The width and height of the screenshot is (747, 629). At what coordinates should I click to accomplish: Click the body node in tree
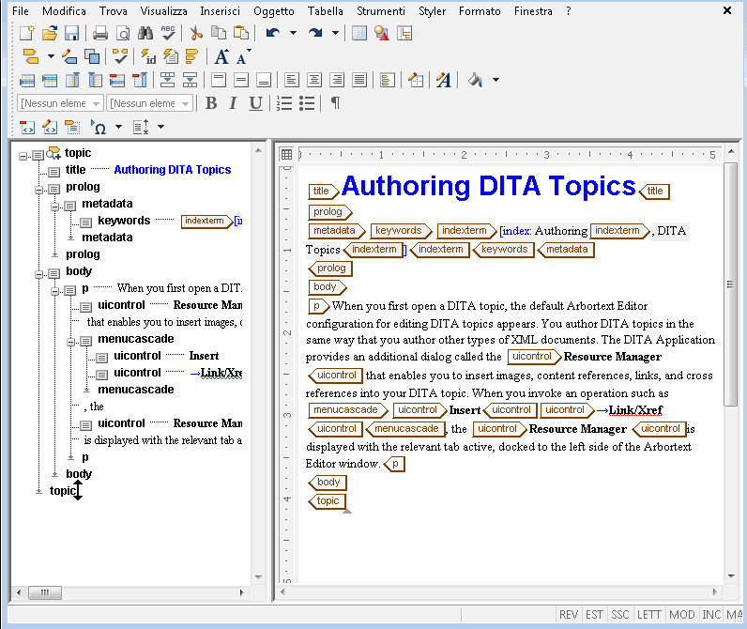(79, 271)
